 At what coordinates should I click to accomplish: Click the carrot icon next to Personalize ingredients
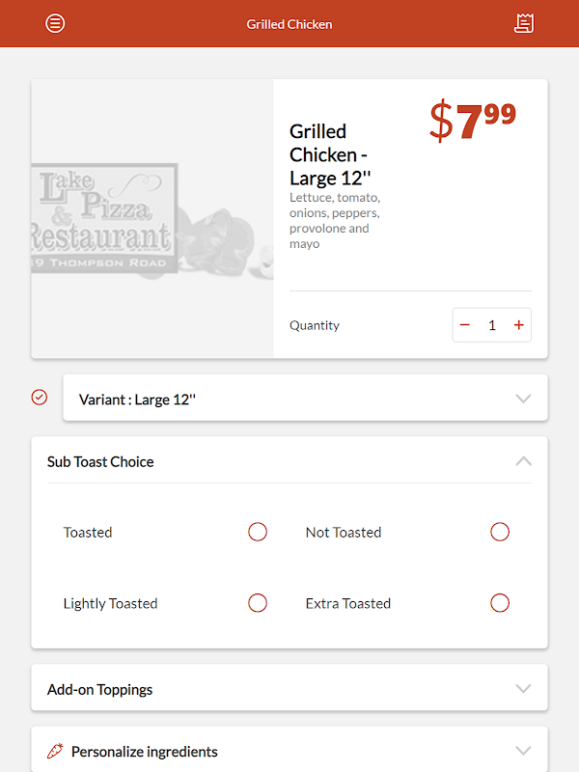pos(55,751)
